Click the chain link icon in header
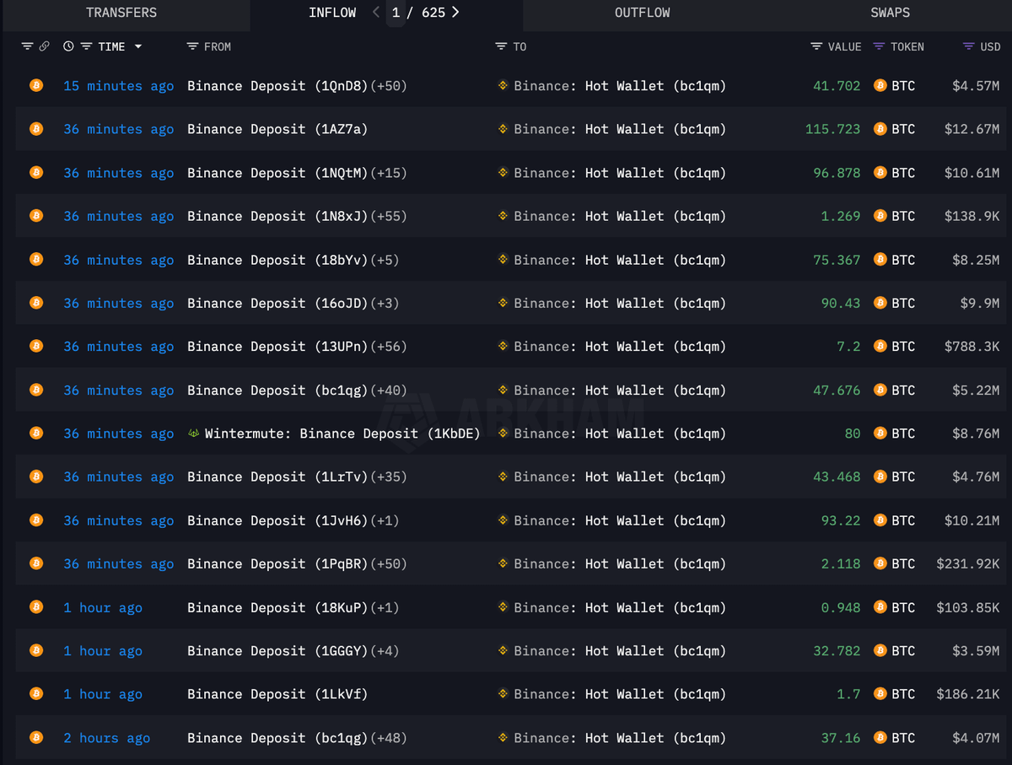1012x765 pixels. pos(44,47)
